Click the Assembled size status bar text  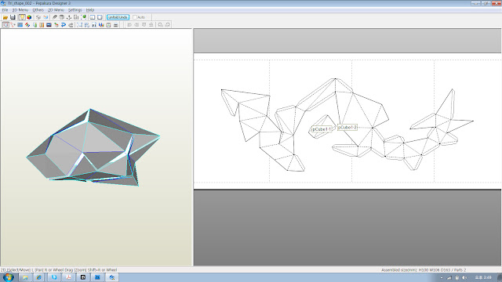pyautogui.click(x=424, y=269)
